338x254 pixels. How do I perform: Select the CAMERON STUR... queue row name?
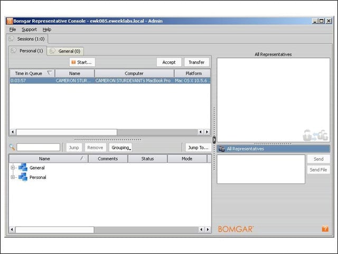click(x=74, y=80)
